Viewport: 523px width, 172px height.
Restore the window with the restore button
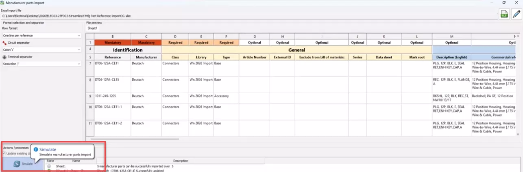click(504, 2)
